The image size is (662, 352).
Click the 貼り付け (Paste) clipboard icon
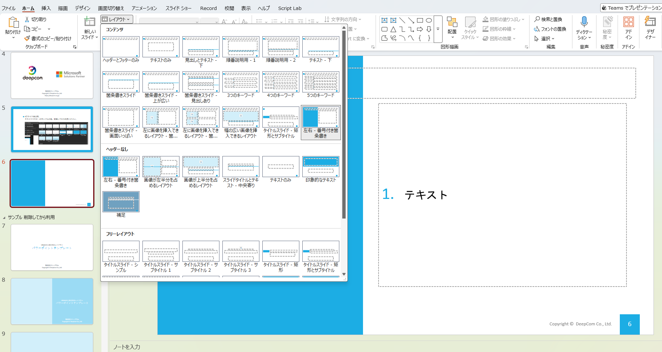(x=13, y=23)
